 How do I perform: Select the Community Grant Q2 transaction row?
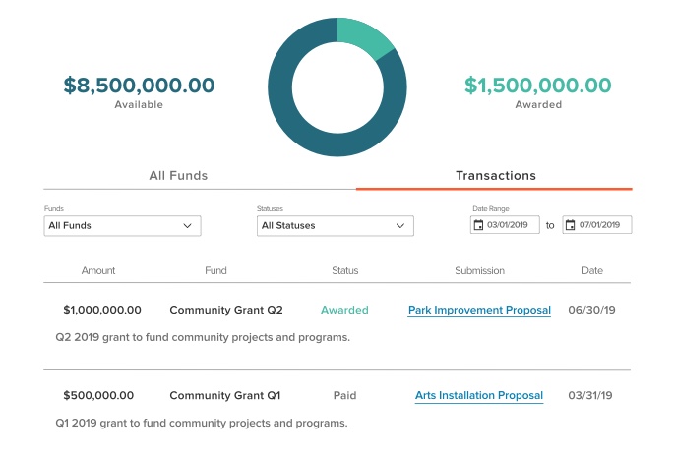coord(226,311)
